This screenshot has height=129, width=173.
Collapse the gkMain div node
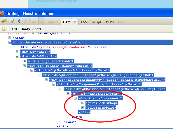click(25, 66)
